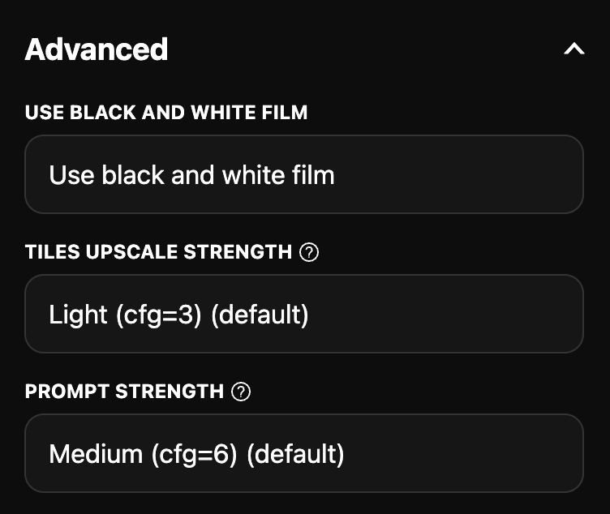Collapse the Advanced section using the chevron

573,49
